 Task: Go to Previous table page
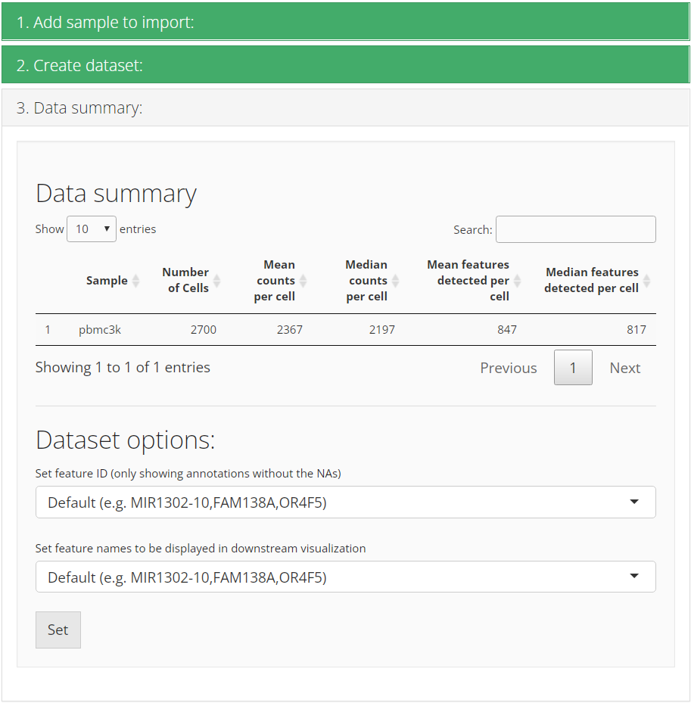pyautogui.click(x=508, y=368)
